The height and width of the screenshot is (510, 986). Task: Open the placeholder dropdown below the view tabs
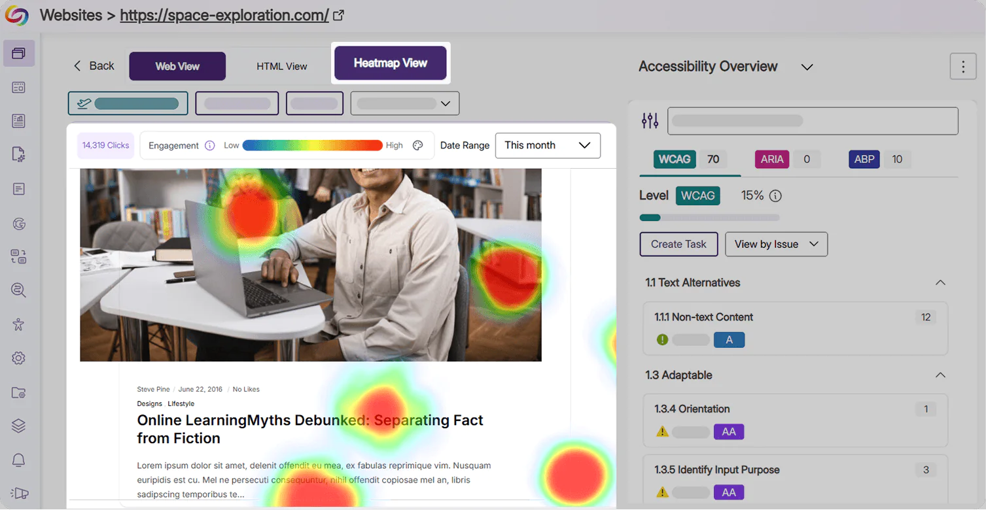coord(405,103)
